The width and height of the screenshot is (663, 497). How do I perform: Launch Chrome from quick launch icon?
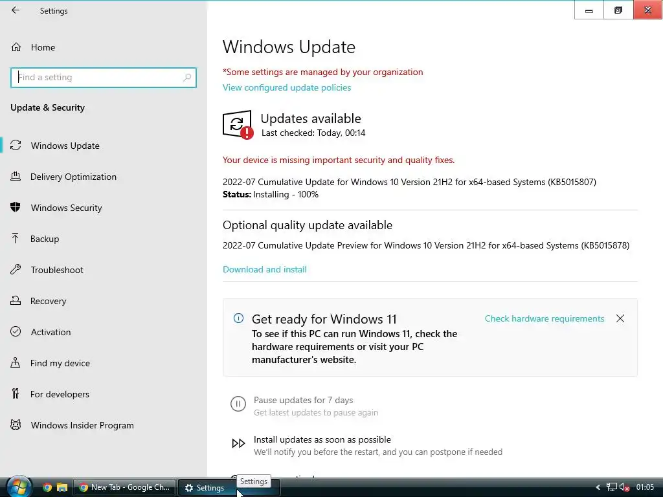[x=47, y=487]
